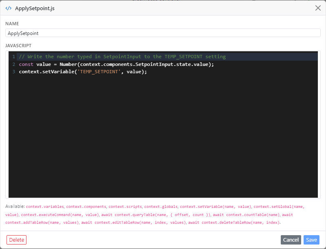This screenshot has width=326, height=249.
Task: Click the 'const value = Number(...)' code line
Action: click(116, 64)
